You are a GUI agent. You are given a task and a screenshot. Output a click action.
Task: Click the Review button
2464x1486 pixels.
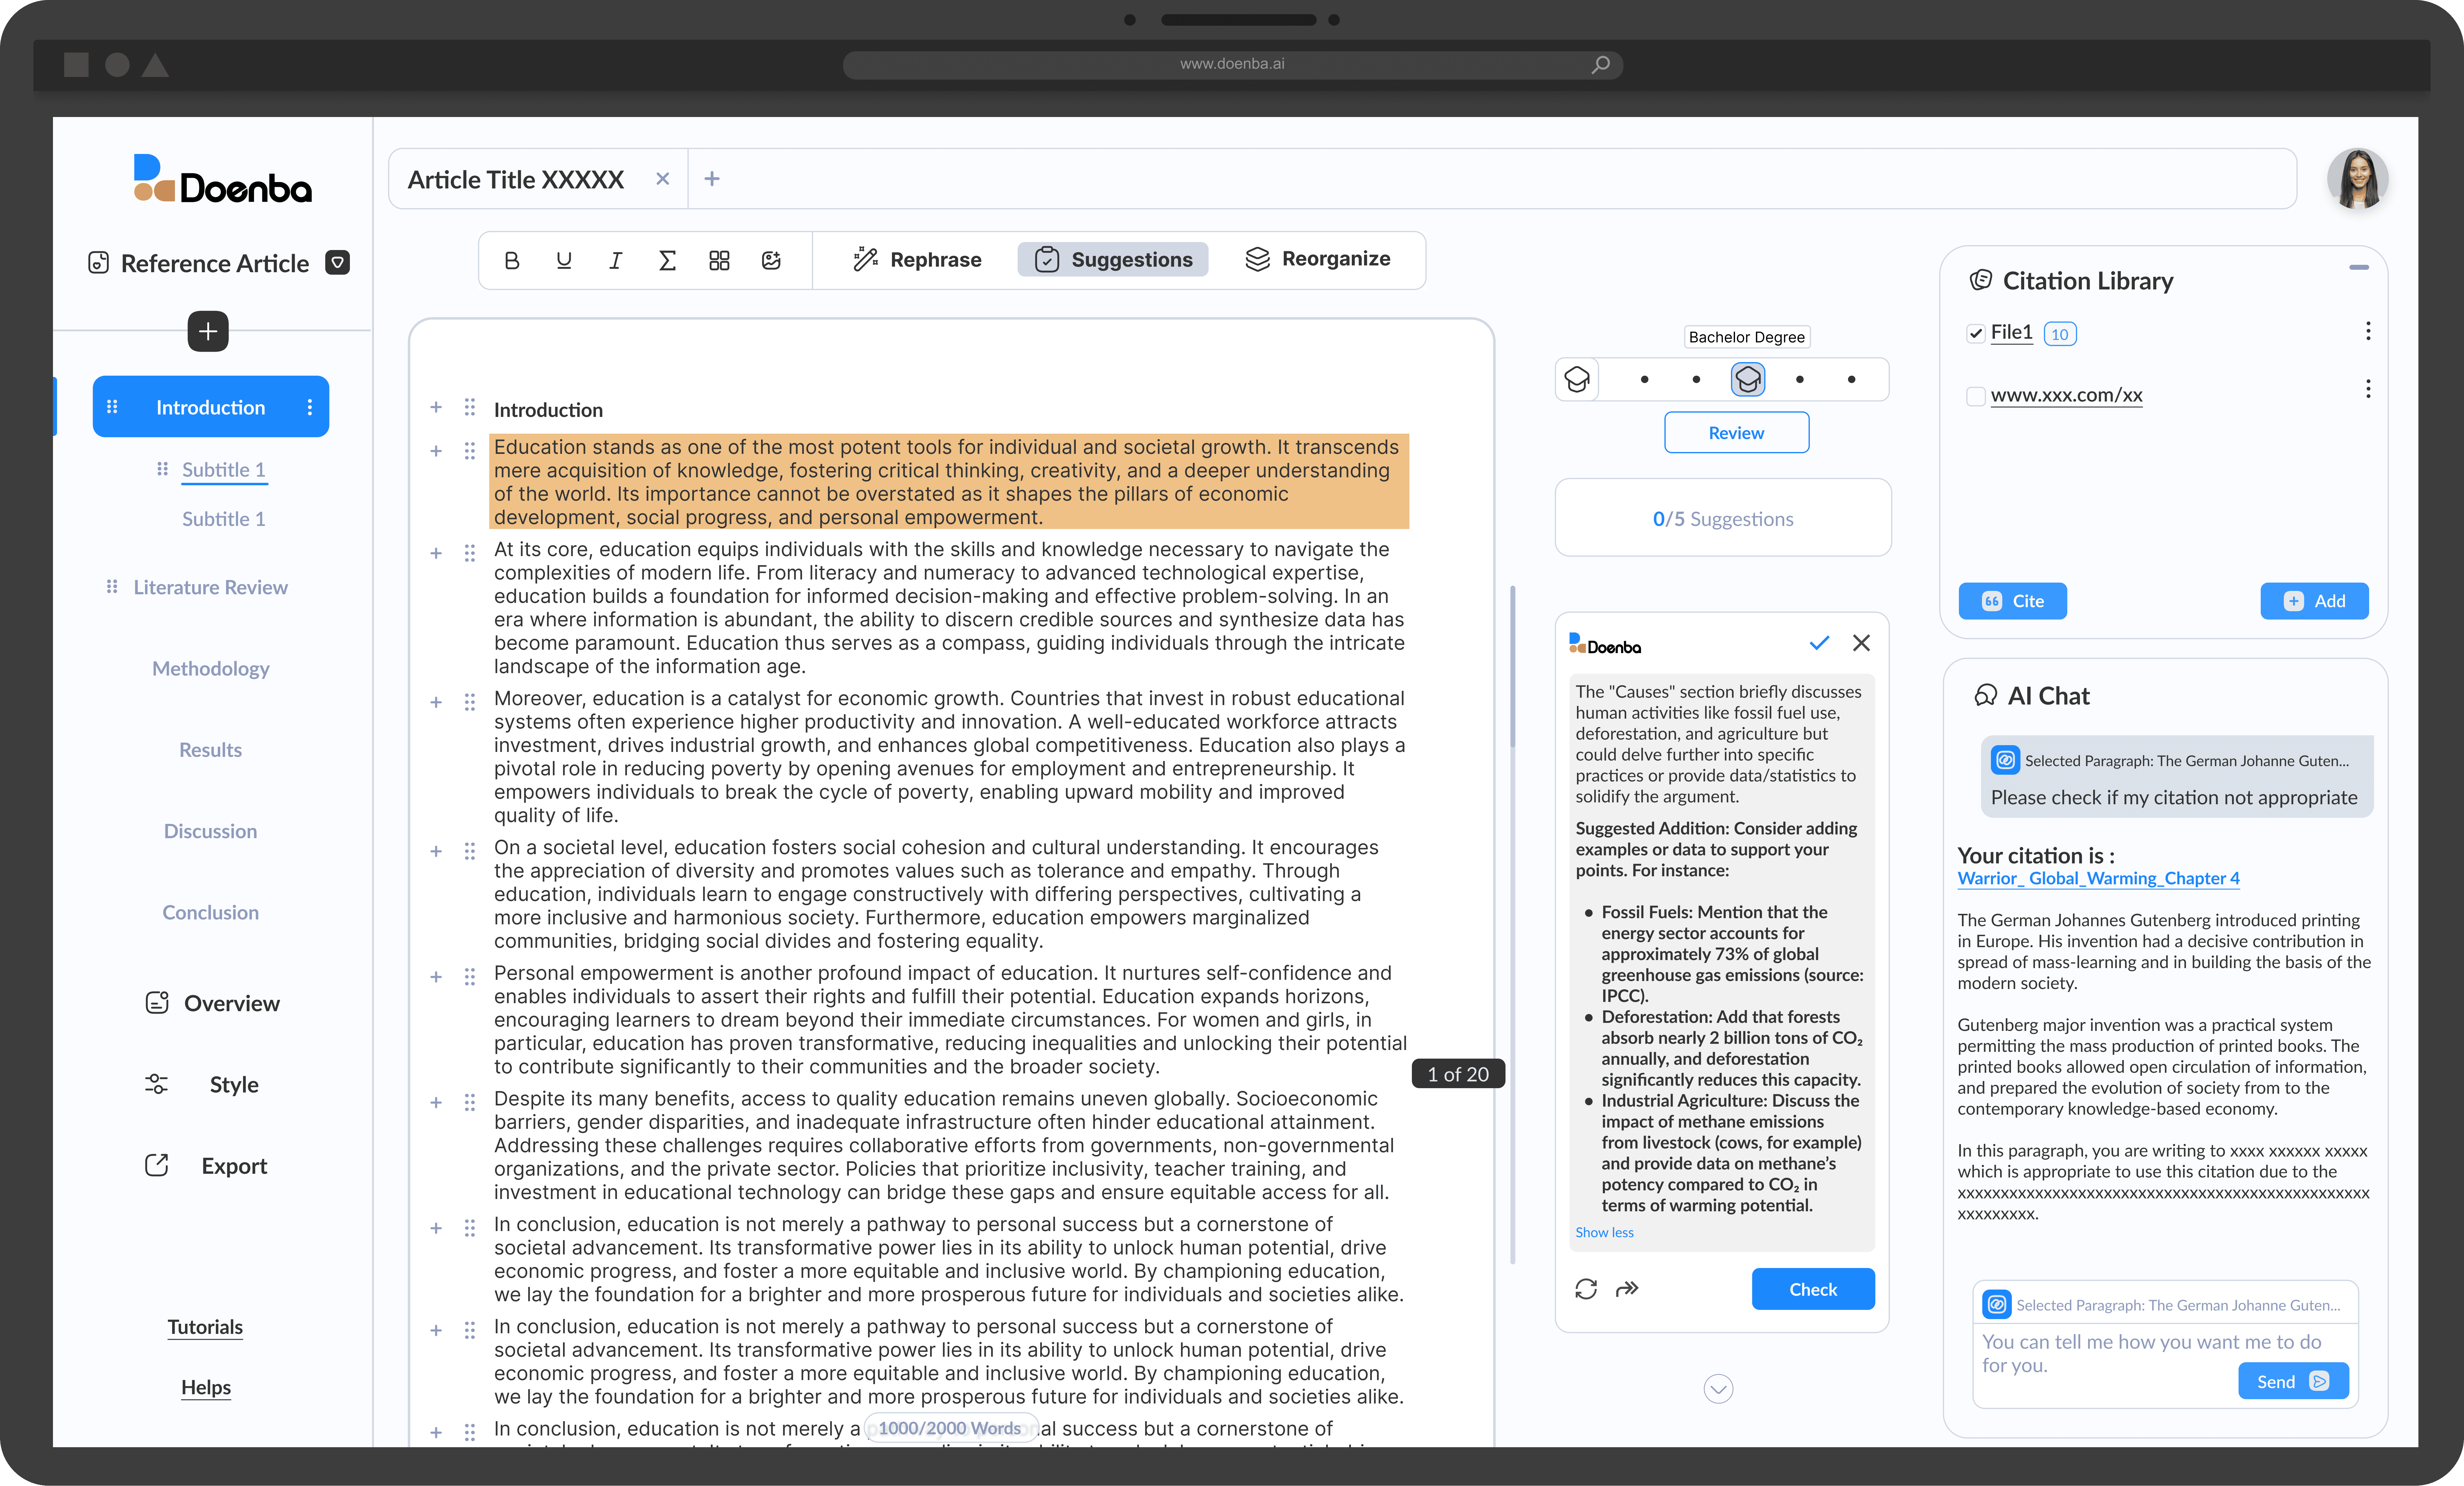click(x=1737, y=433)
